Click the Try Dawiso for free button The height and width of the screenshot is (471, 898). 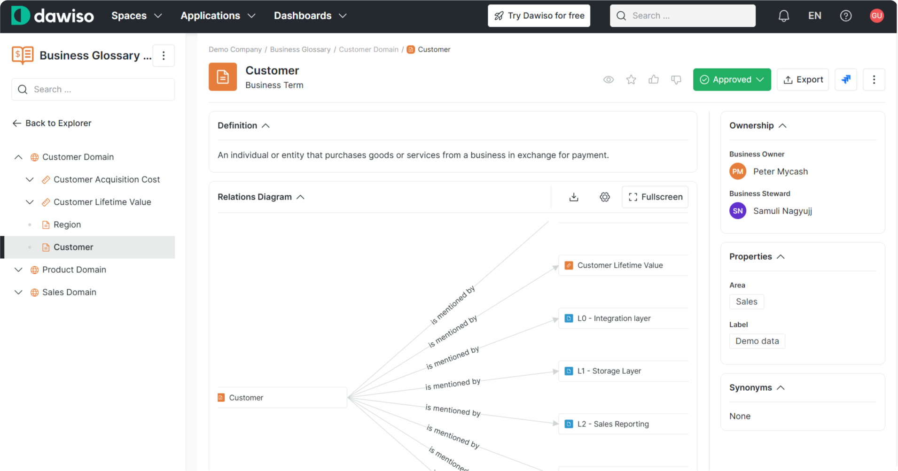click(x=539, y=16)
